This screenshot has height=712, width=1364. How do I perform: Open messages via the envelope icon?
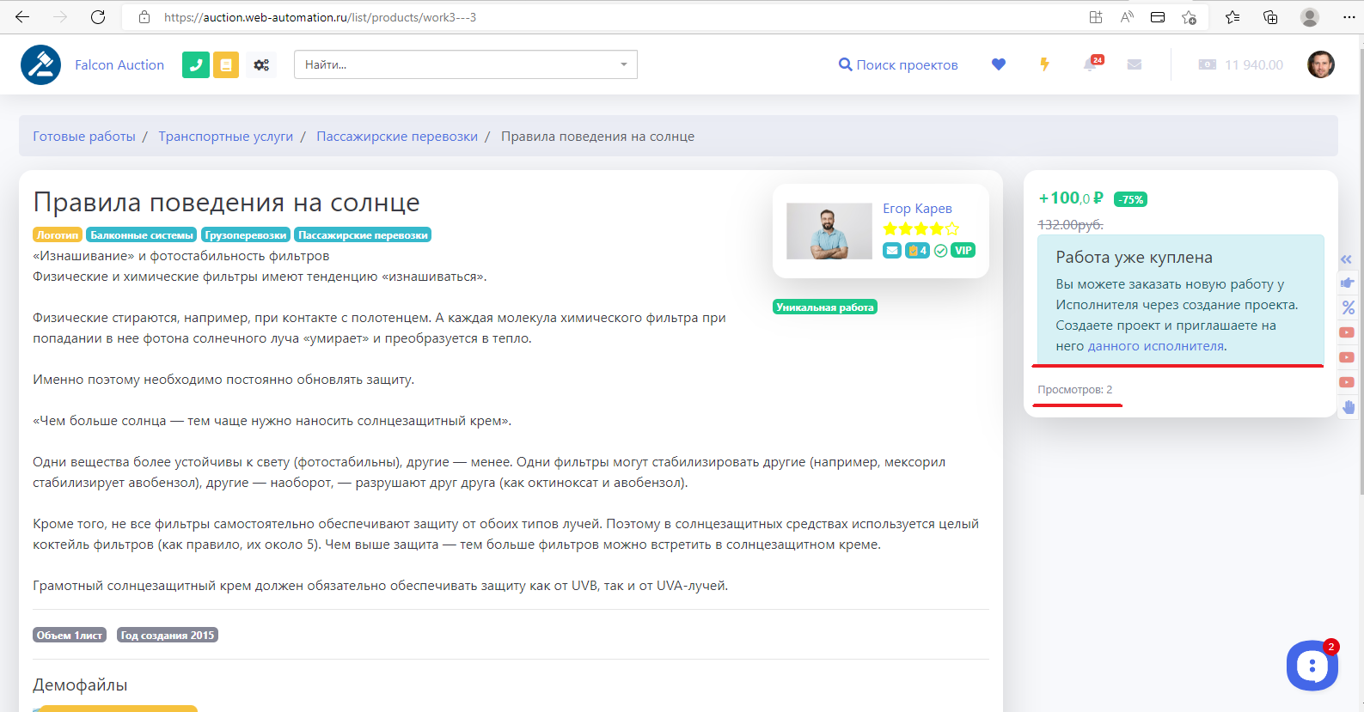(1135, 64)
